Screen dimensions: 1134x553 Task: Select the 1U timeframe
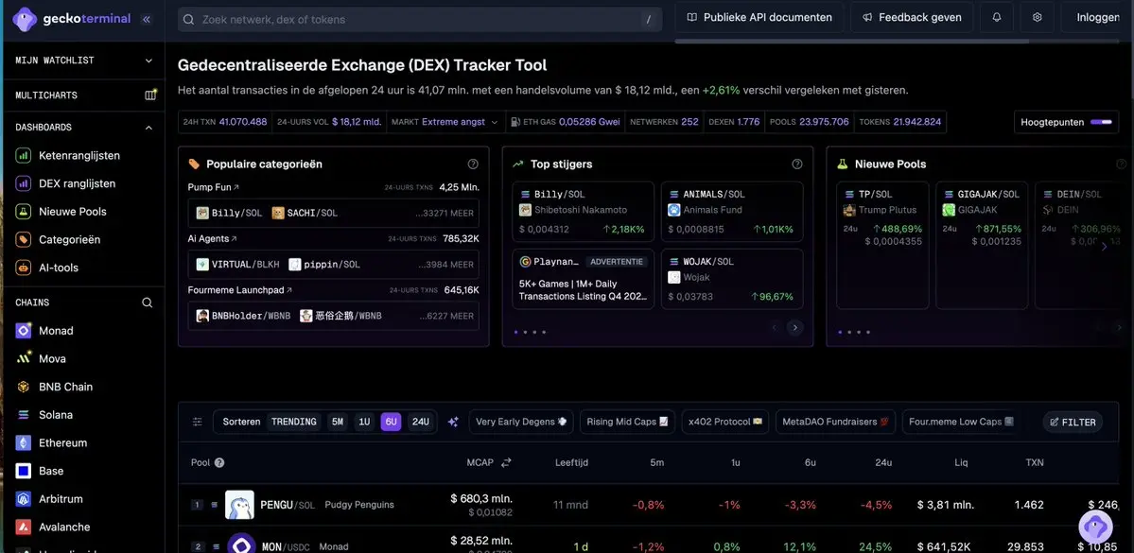point(364,422)
